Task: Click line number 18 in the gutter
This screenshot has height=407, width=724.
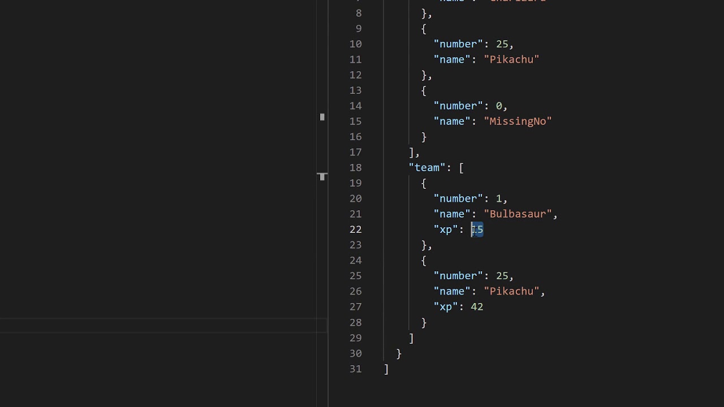Action: click(355, 167)
